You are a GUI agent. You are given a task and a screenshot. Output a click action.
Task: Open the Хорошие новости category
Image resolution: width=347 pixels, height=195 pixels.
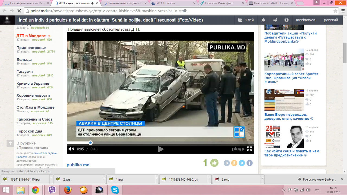pos(33,95)
